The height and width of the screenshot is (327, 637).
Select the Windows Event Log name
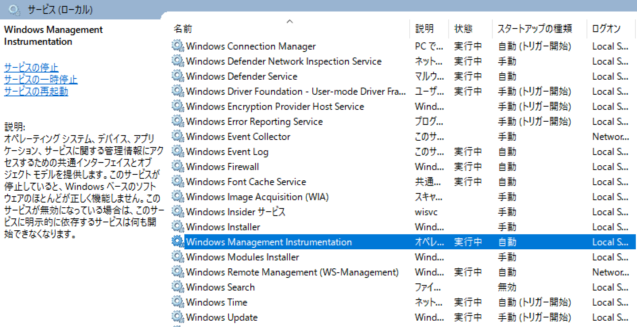click(x=227, y=152)
